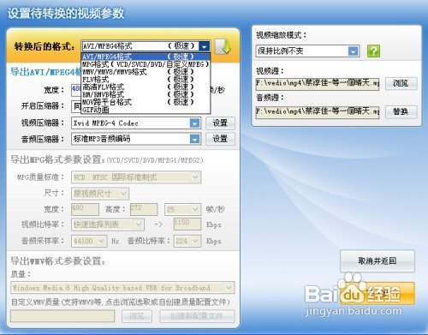Viewport: 428px width, 335px height.
Task: Choose WMV/WMV8/WMV9格式 from the list
Action: pyautogui.click(x=146, y=72)
